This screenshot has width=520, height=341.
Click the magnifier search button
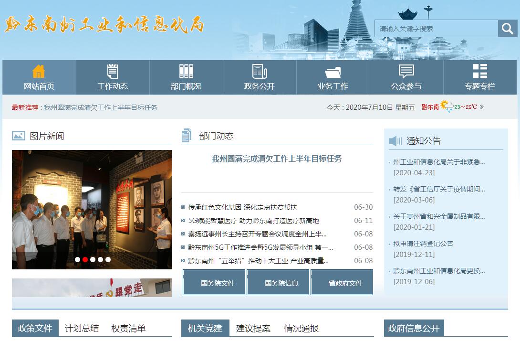tap(508, 29)
